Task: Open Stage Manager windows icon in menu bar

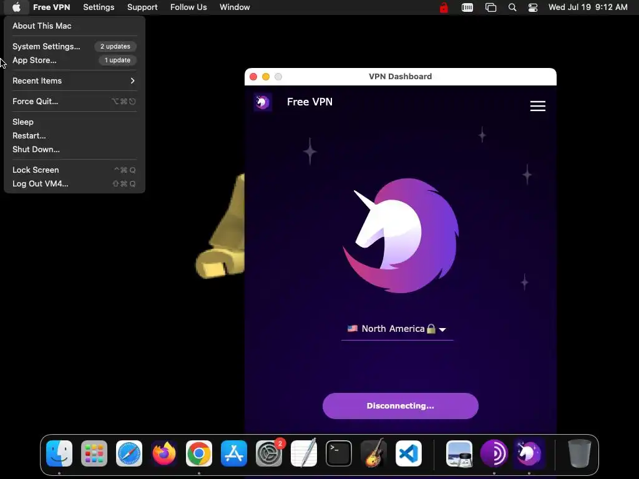Action: 490,7
